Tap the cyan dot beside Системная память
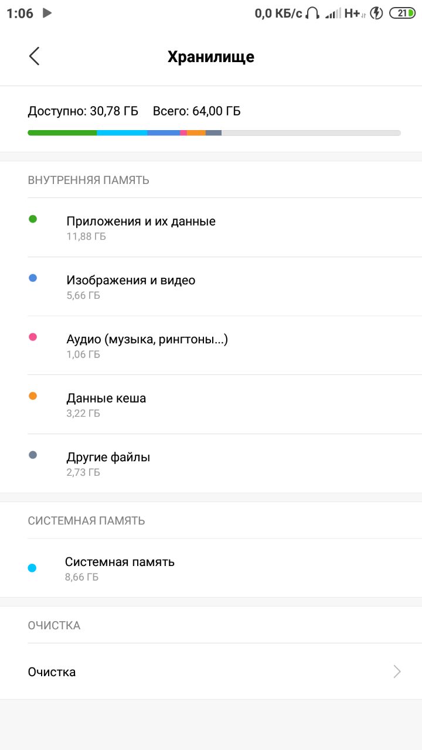 (32, 568)
